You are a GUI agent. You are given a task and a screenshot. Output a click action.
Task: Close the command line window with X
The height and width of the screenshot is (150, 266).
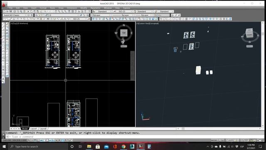coord(3,135)
